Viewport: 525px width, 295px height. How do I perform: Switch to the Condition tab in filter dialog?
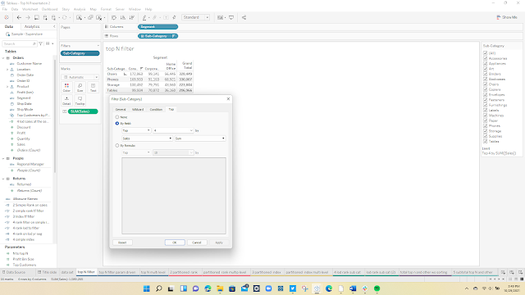[156, 109]
